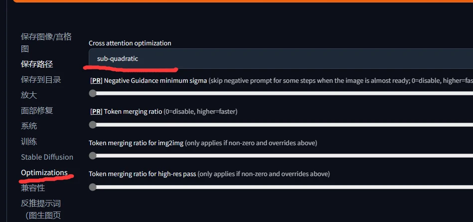Select the 训练 settings tab
Viewport: 473px width, 222px height.
[x=28, y=141]
